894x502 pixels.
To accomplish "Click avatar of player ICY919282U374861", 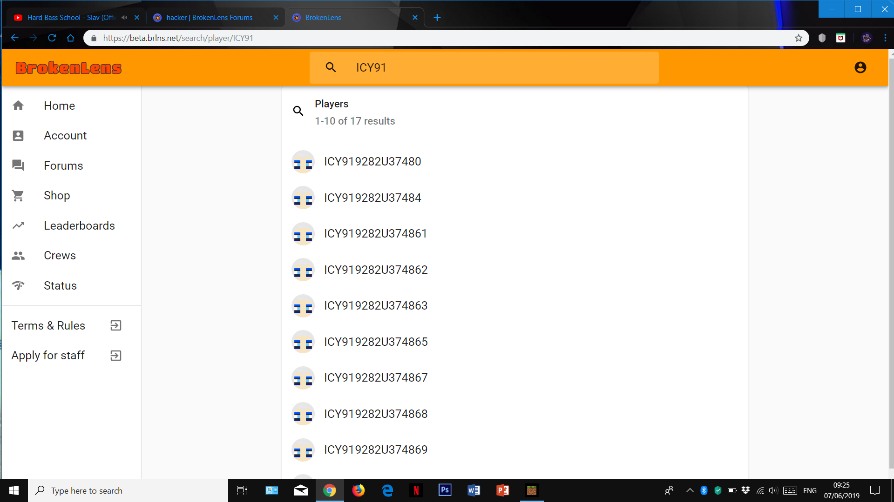I will [303, 234].
